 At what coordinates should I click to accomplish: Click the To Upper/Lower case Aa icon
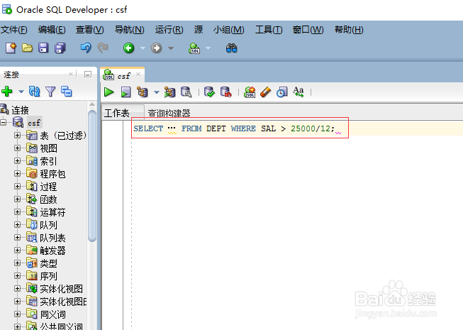[x=299, y=92]
